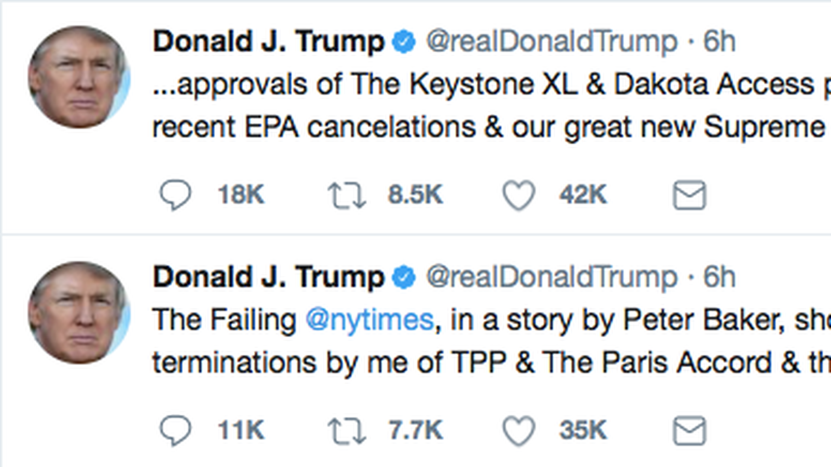Open the @realDonaldTrump handle on the first tweet
This screenshot has width=831, height=467.
(x=552, y=42)
